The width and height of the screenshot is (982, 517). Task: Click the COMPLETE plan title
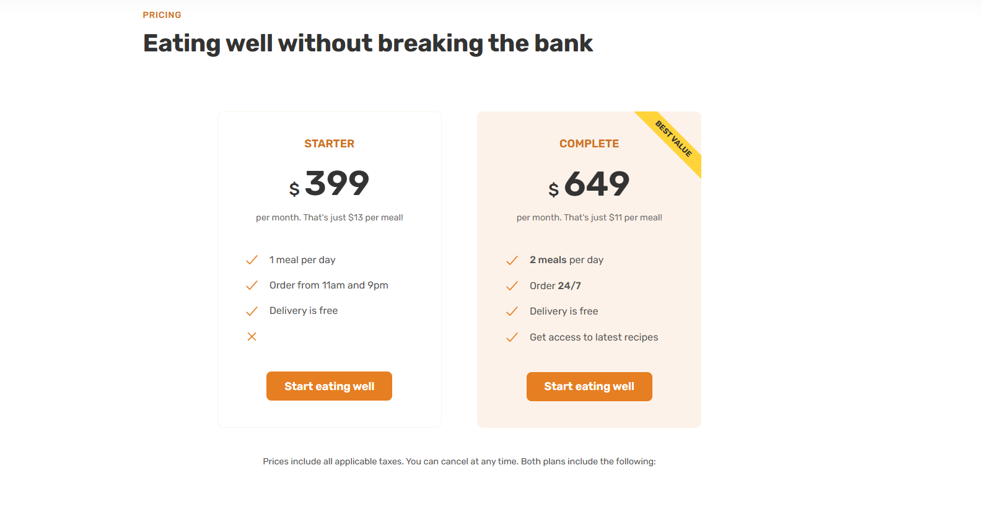click(589, 144)
